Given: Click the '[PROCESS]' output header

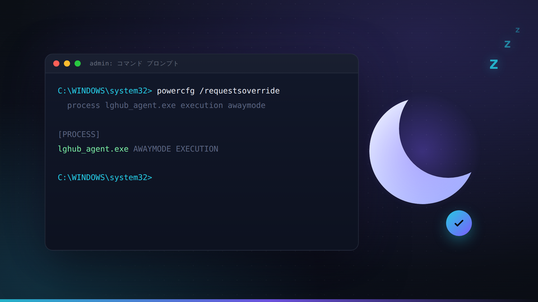Looking at the screenshot, I should click(79, 134).
